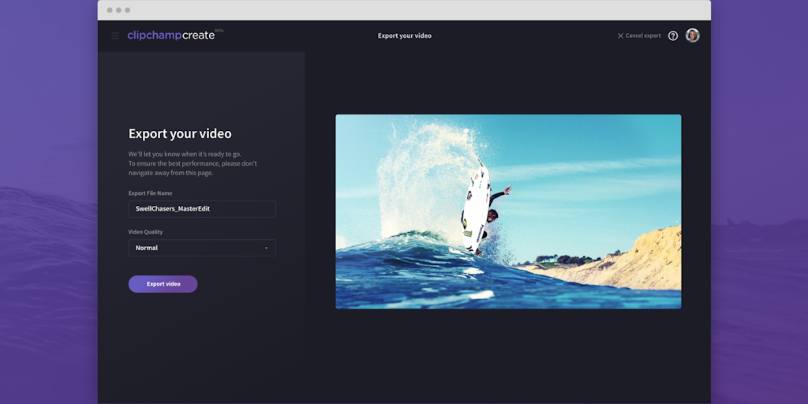This screenshot has width=808, height=404.
Task: Click the third maximize window dot
Action: coord(127,10)
